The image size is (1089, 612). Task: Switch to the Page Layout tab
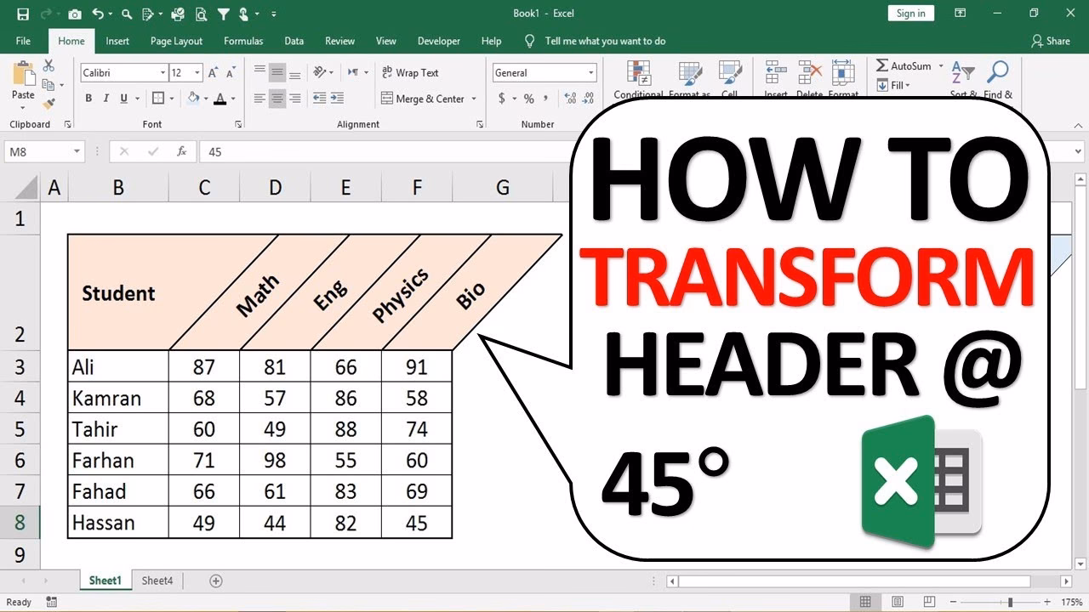pos(176,41)
